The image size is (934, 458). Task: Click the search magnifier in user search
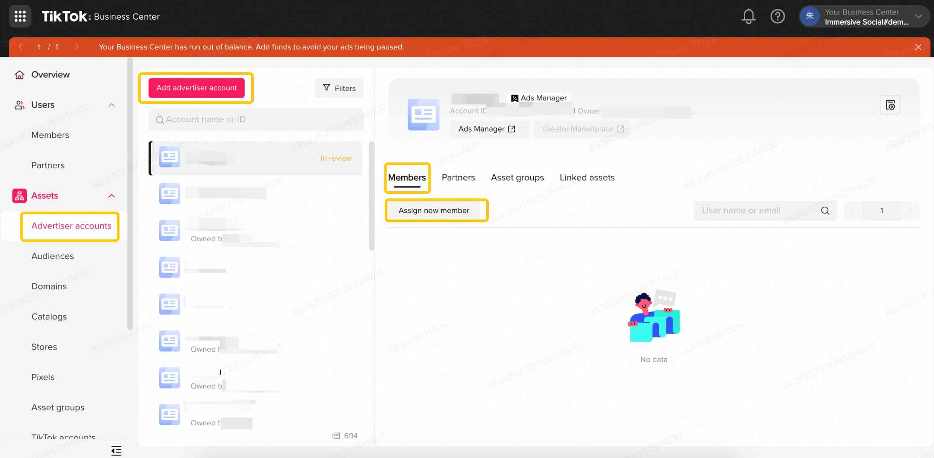(x=825, y=211)
